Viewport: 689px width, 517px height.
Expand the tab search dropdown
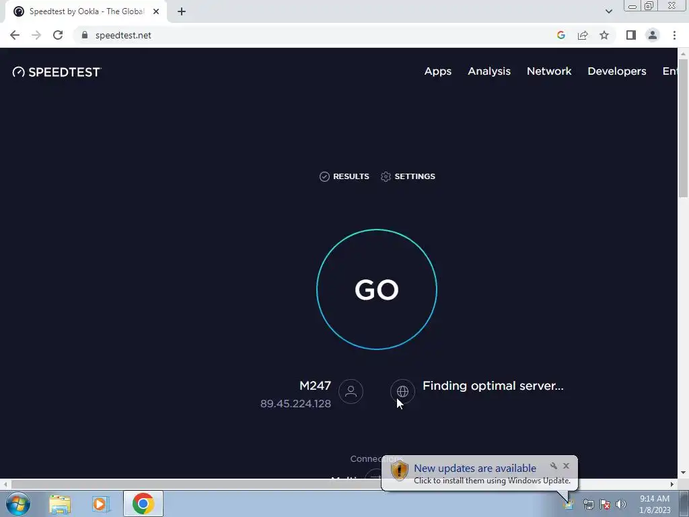click(x=608, y=11)
